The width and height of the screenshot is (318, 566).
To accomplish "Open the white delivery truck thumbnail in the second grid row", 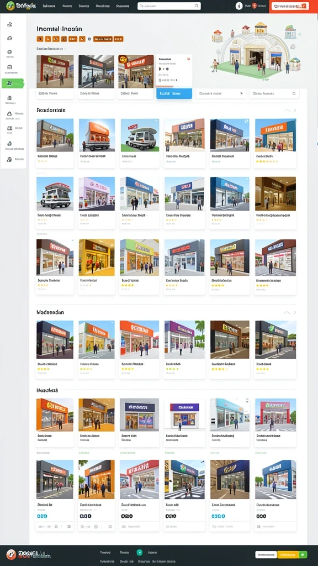I will point(55,193).
